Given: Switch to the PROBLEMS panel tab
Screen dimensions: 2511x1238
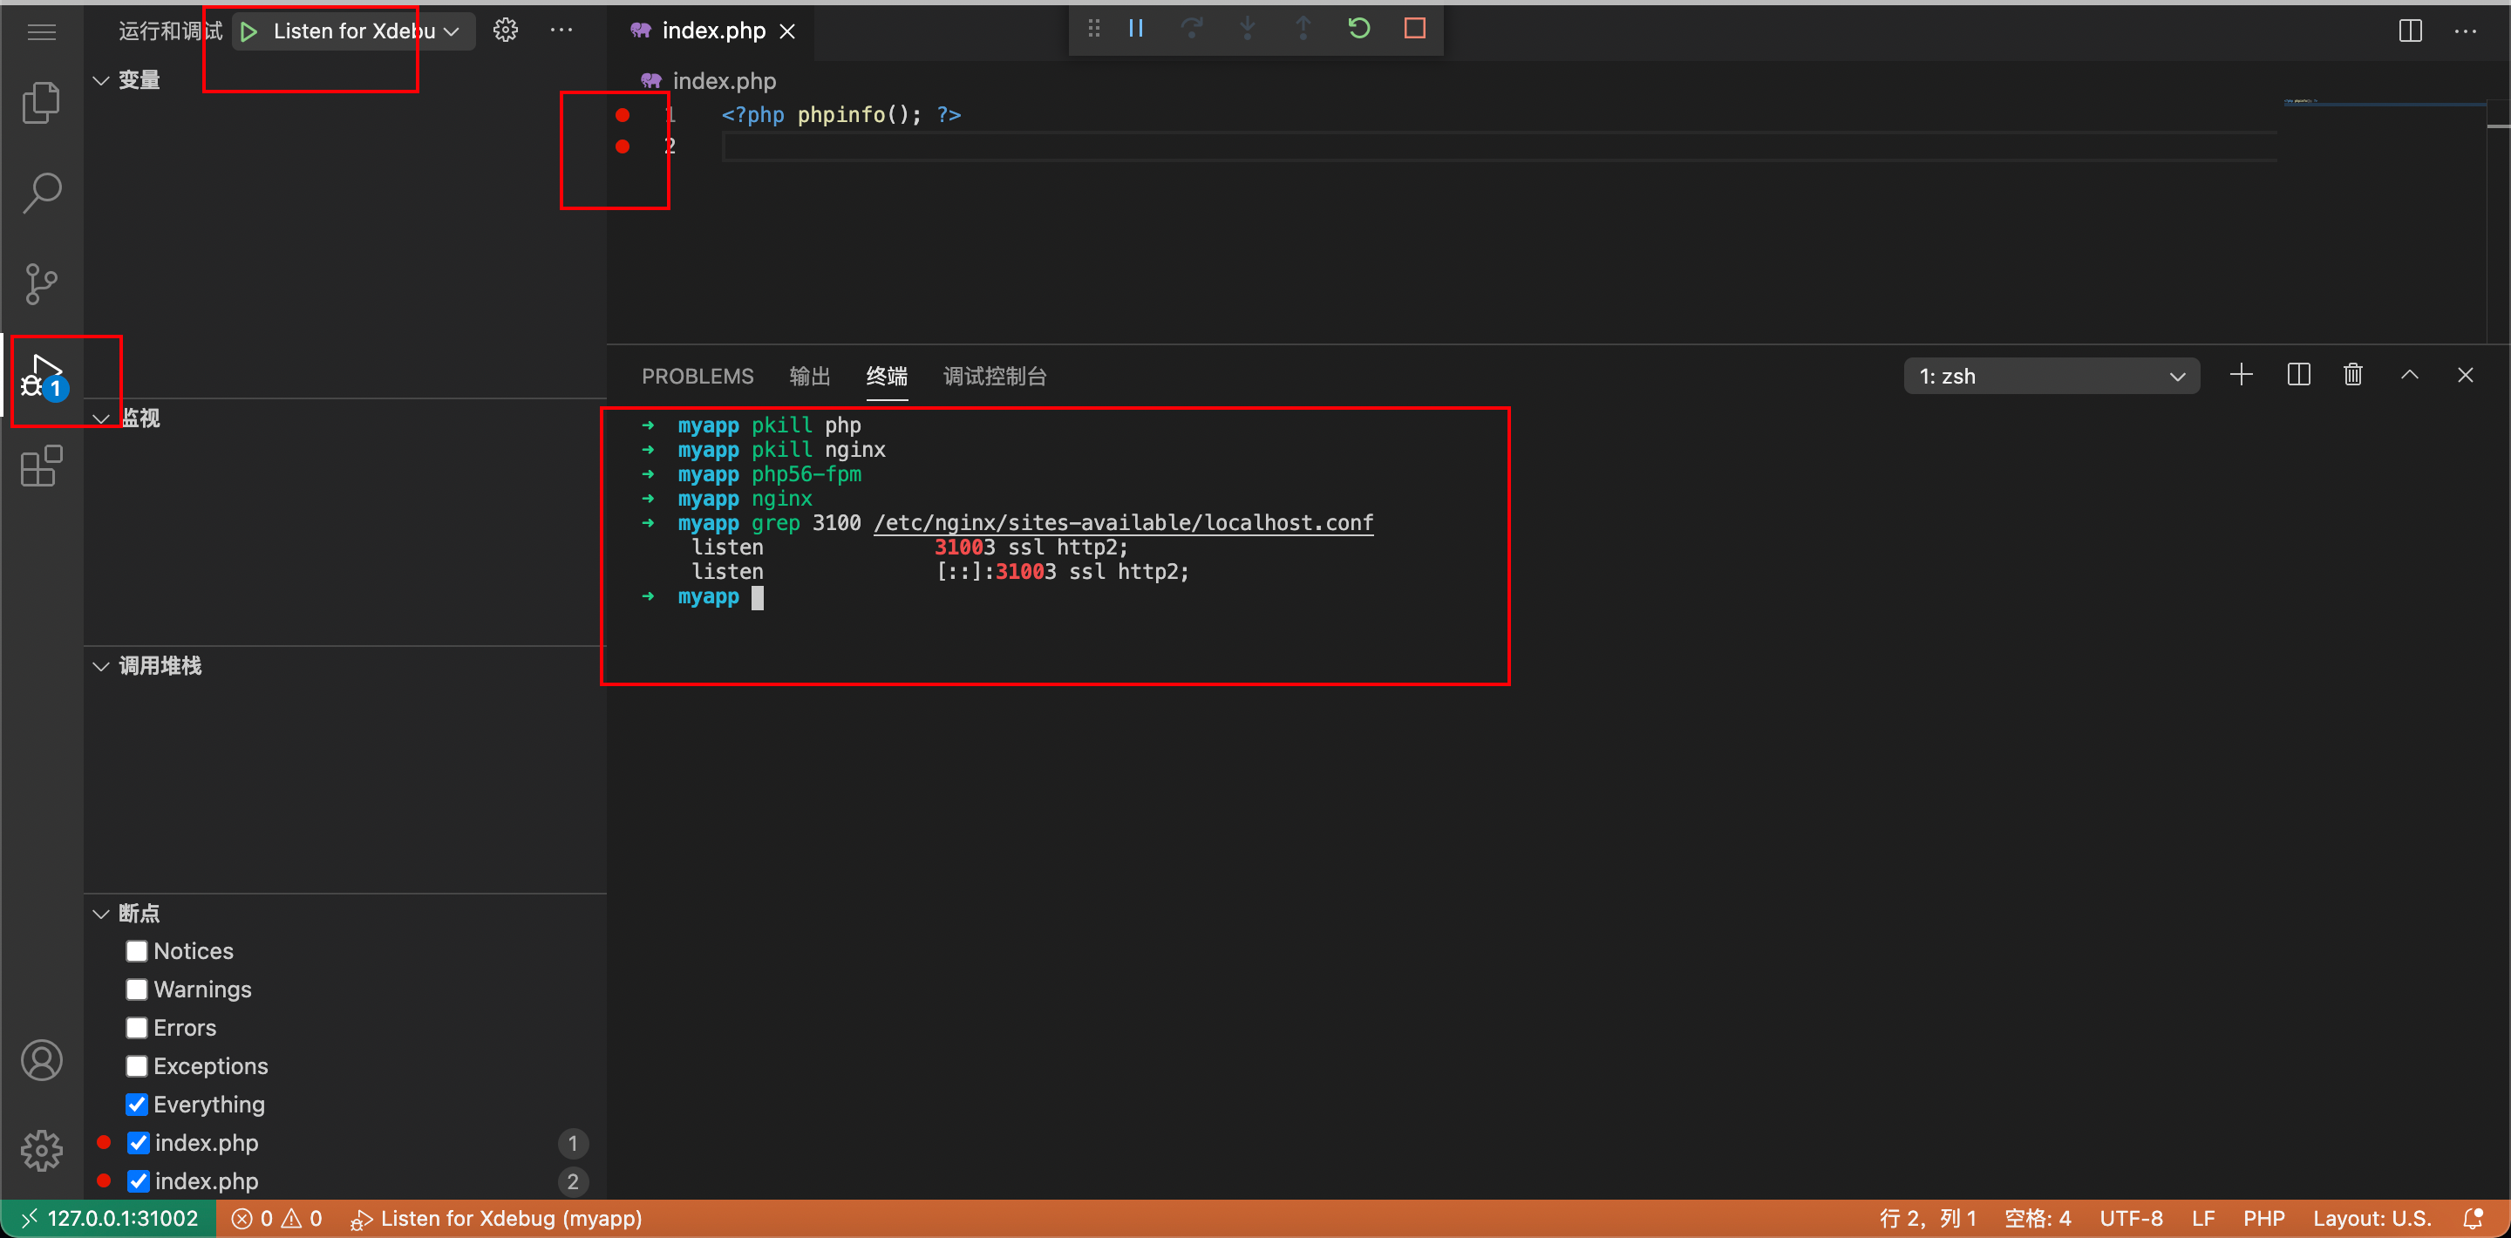Looking at the screenshot, I should click(697, 377).
